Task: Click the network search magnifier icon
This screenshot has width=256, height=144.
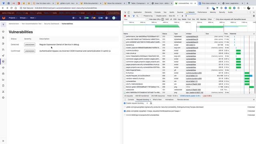Action: tap(137, 16)
